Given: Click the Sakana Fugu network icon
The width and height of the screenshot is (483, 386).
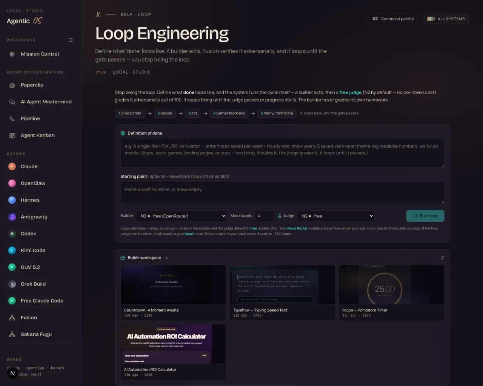Looking at the screenshot, I should pyautogui.click(x=12, y=334).
